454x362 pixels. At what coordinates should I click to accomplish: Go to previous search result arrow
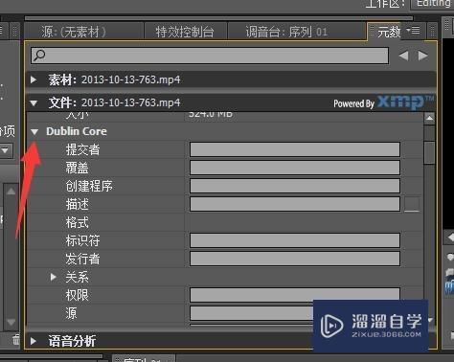point(404,56)
